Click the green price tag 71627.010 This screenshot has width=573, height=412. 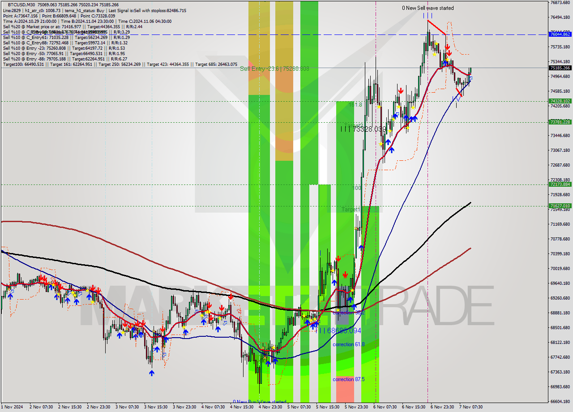560,206
